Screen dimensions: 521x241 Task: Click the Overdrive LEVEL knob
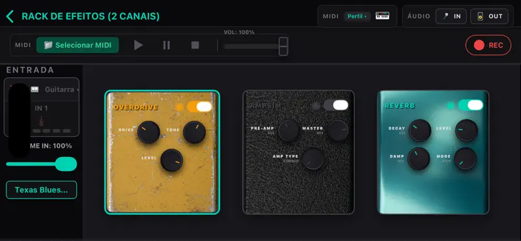(172, 160)
